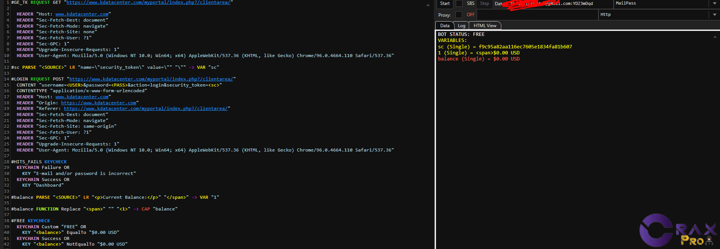Viewport: 720px width, 249px height.
Task: Click the "sc (Single)" variable line
Action: 505,47
